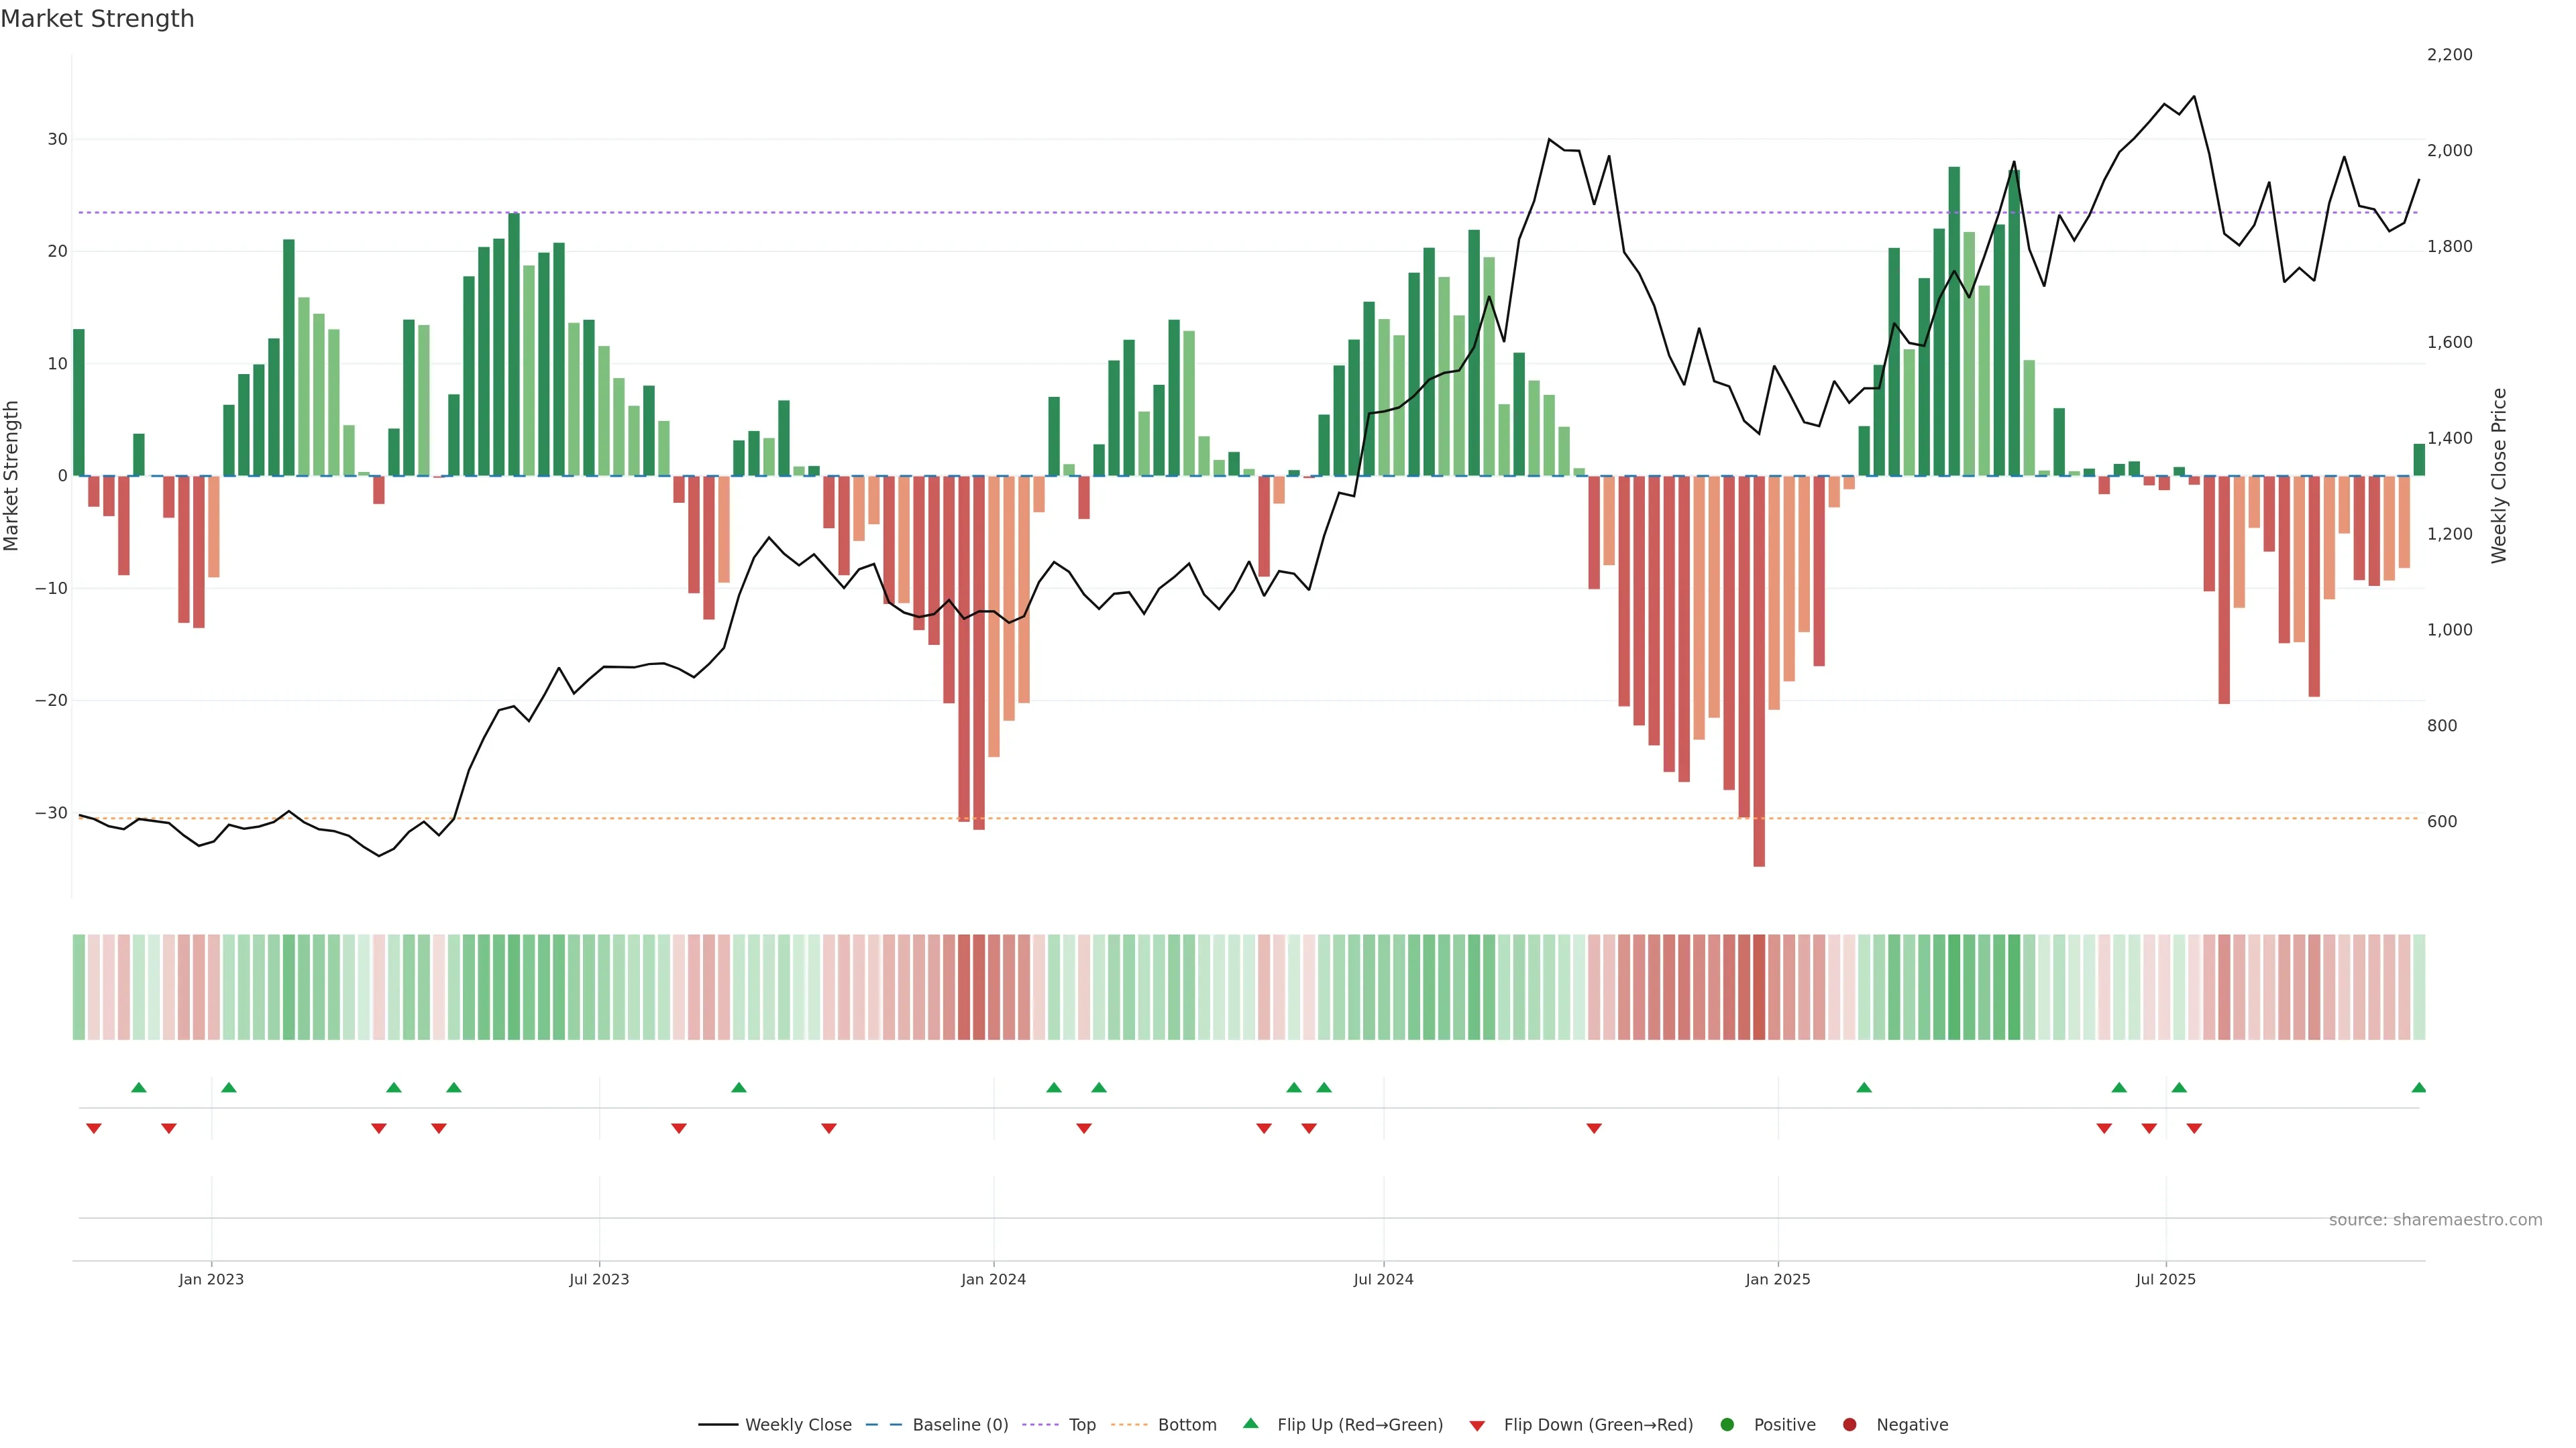Viewport: 2576px width, 1448px height.
Task: Click the Jul 2025 x-axis label
Action: coord(2165,1279)
